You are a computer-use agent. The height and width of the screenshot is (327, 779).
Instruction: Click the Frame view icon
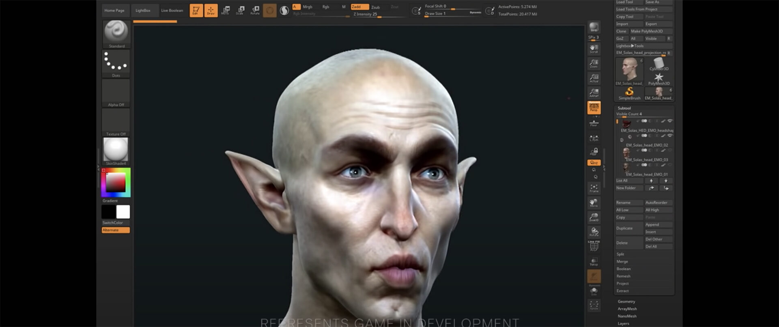(594, 188)
